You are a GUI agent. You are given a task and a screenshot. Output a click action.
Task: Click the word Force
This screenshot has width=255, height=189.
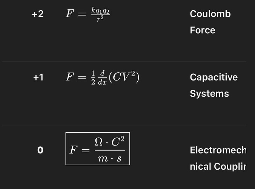203,30
